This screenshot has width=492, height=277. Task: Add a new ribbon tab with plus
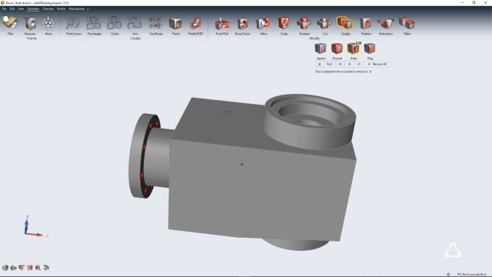pos(88,8)
